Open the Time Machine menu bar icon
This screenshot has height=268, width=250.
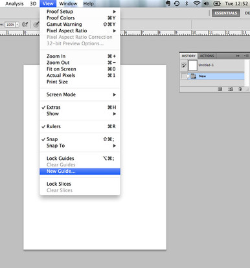coord(177,3)
